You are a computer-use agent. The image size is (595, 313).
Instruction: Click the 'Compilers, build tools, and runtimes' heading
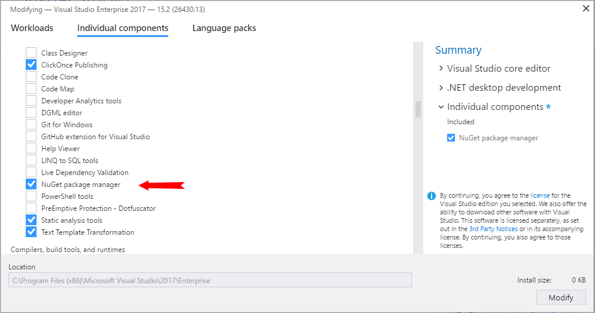click(x=68, y=250)
